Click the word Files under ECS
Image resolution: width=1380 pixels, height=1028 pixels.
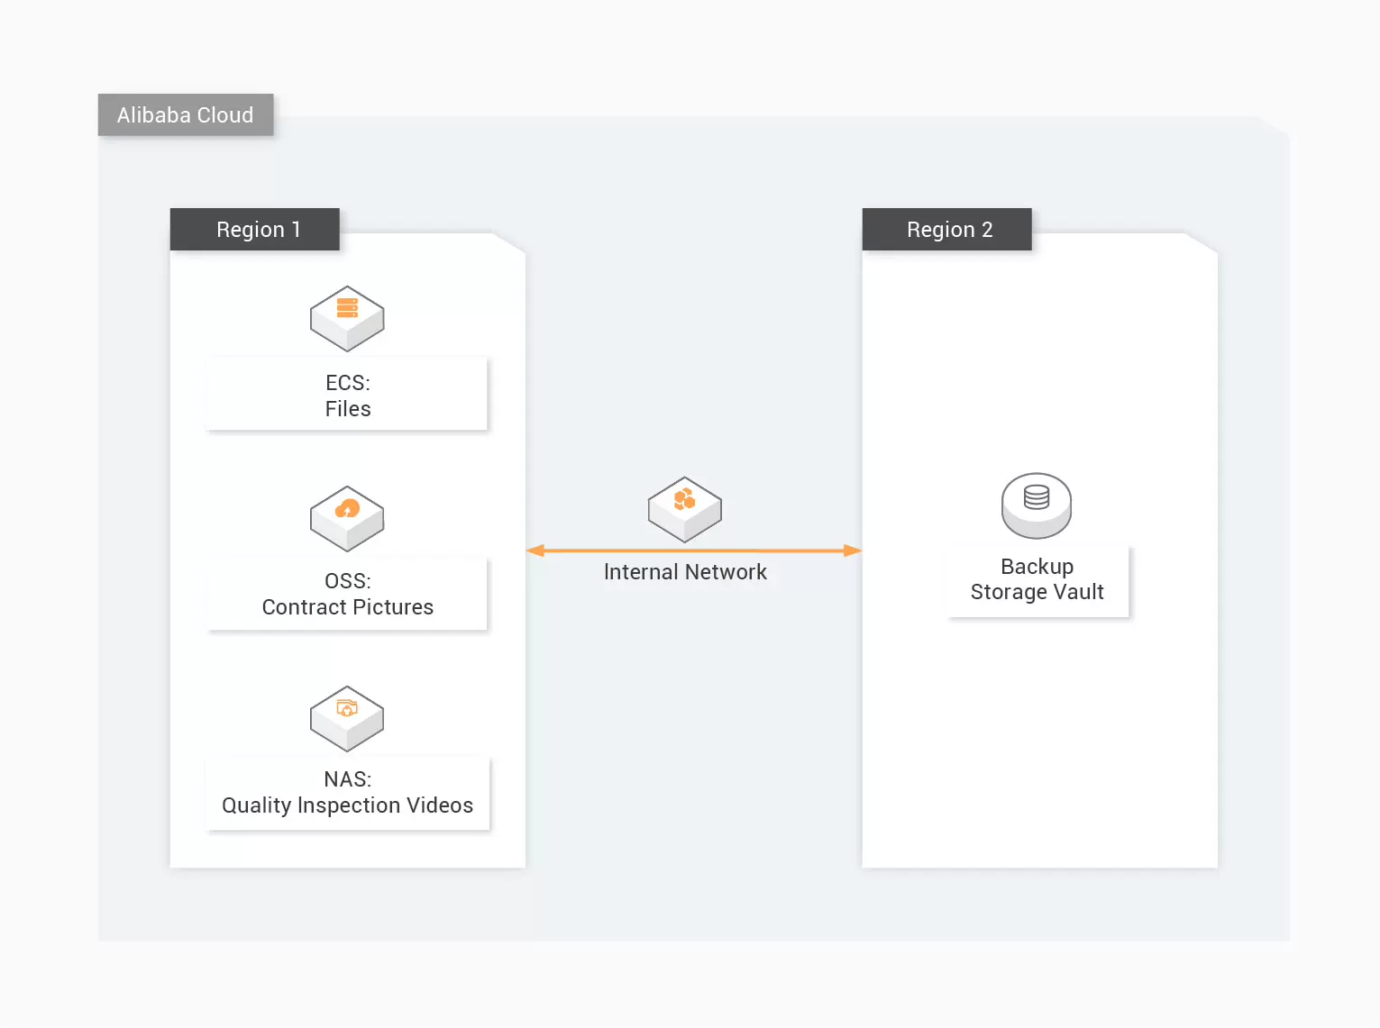(x=348, y=409)
